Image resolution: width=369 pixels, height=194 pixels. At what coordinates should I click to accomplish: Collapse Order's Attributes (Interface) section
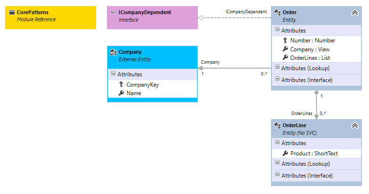(x=277, y=79)
